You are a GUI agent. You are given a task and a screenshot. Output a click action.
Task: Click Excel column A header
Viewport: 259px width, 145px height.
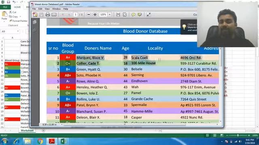(13, 37)
